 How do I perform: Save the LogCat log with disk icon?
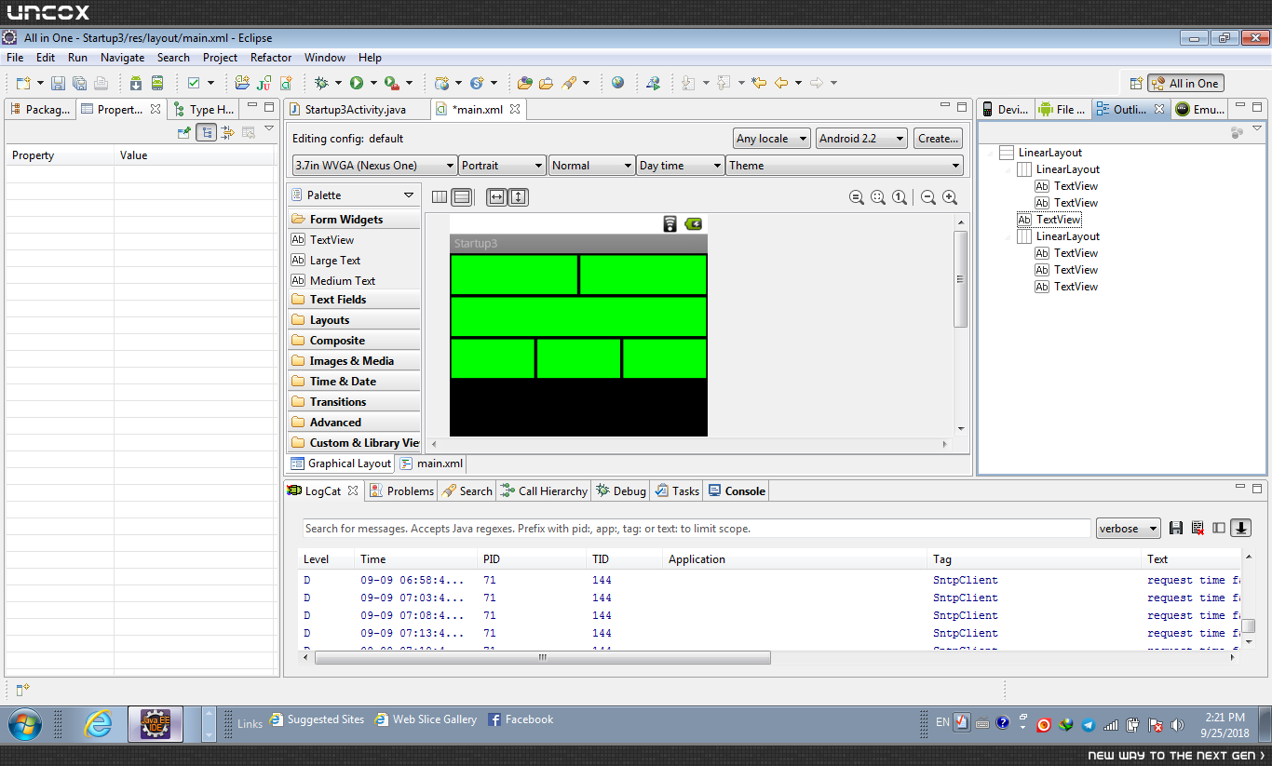click(x=1176, y=529)
